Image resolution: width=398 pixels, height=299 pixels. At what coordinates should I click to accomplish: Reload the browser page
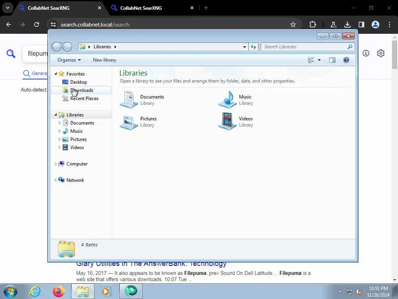point(37,25)
